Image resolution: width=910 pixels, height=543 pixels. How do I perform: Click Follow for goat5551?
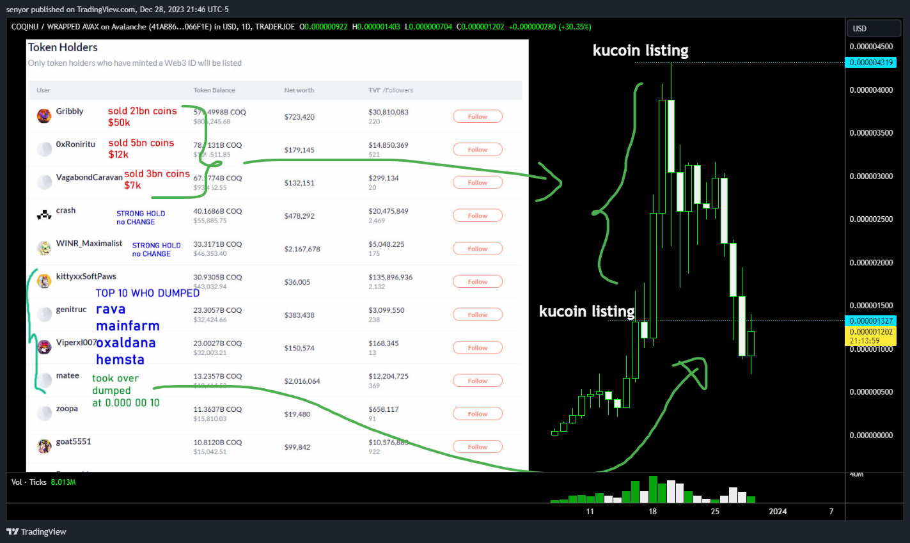tap(477, 447)
